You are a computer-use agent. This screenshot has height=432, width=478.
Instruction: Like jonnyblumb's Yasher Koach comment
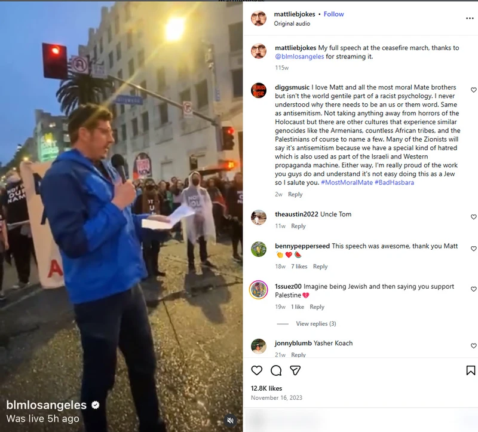tap(473, 346)
